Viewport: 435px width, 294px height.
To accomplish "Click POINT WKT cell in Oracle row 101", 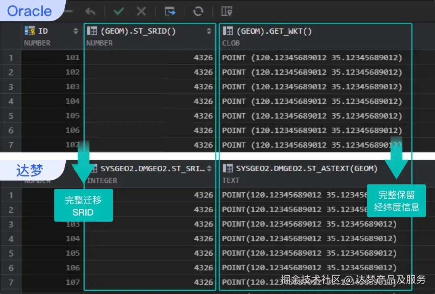I will [315, 58].
